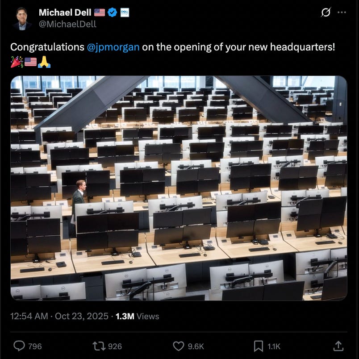
Task: Open the trading floor photo
Action: click(179, 188)
